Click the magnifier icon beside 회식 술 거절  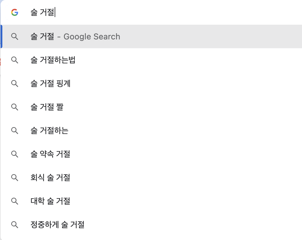(15, 178)
